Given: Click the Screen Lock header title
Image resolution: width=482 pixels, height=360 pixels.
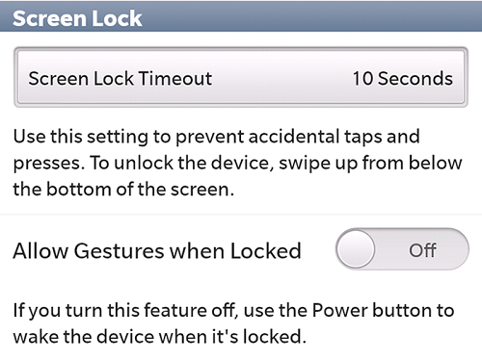Looking at the screenshot, I should click(x=77, y=18).
